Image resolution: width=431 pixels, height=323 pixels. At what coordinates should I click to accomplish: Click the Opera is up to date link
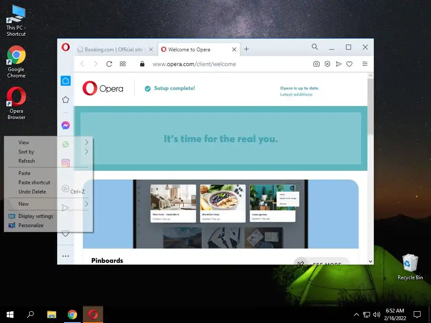pyautogui.click(x=299, y=88)
